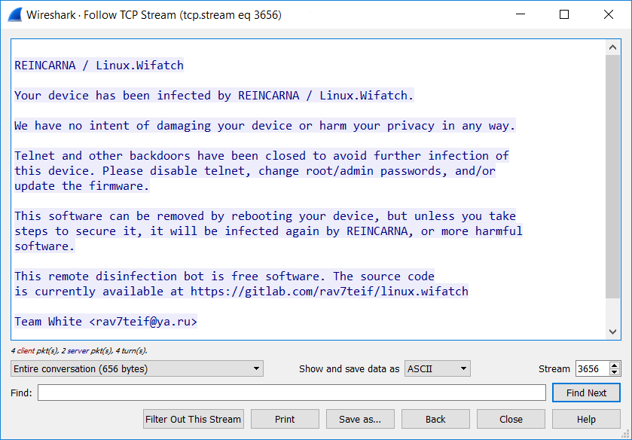
Task: Open Help for stream dialog
Action: point(586,419)
